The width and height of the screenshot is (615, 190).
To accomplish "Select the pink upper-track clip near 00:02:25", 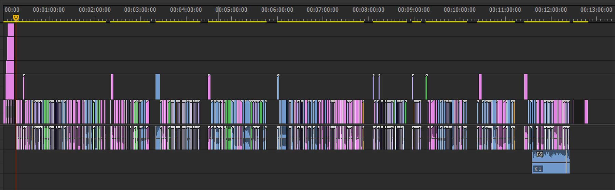I will click(x=112, y=86).
